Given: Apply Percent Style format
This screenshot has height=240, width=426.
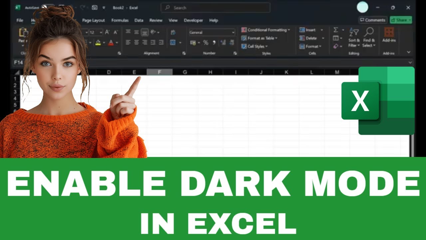Looking at the screenshot, I should (x=206, y=43).
